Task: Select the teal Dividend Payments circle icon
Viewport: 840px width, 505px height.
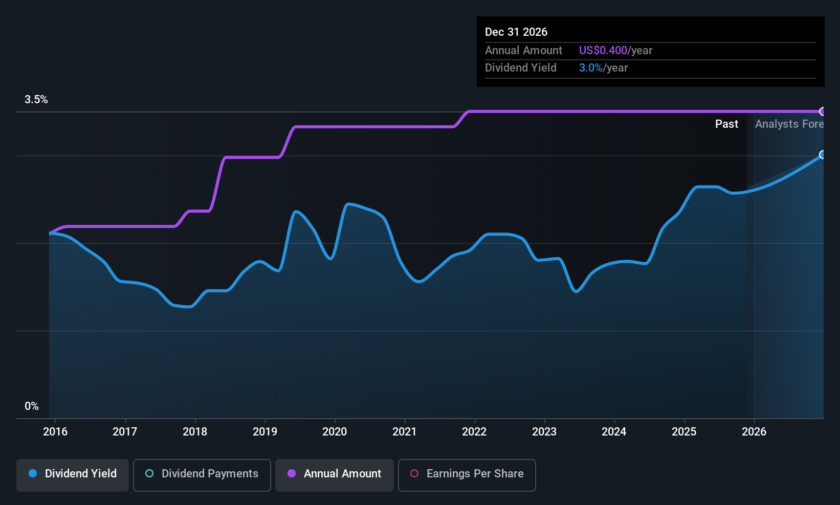Action: tap(149, 474)
